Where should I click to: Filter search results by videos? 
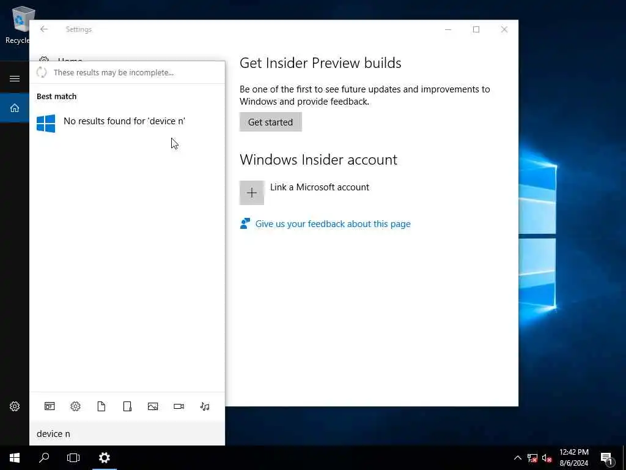click(x=179, y=406)
